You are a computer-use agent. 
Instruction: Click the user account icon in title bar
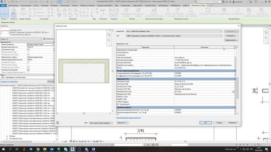point(234,2)
